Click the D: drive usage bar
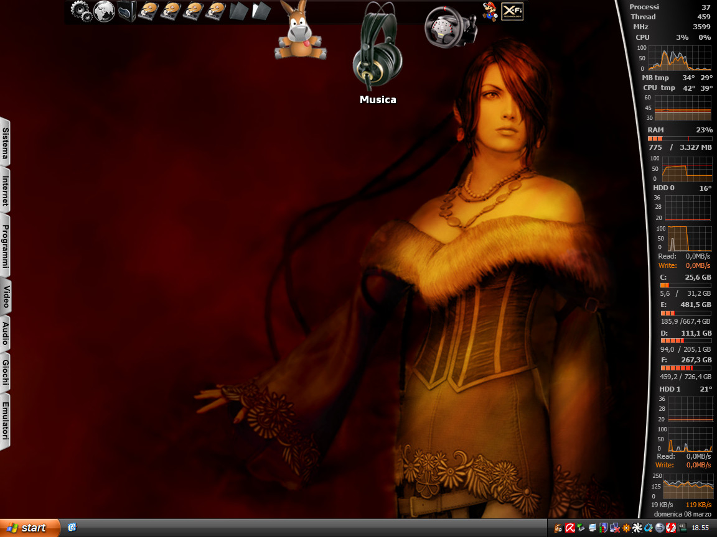Screen dimensions: 717x537 coord(685,341)
